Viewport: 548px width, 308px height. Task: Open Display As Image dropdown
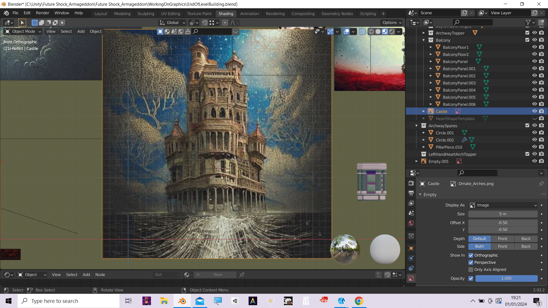(503, 205)
